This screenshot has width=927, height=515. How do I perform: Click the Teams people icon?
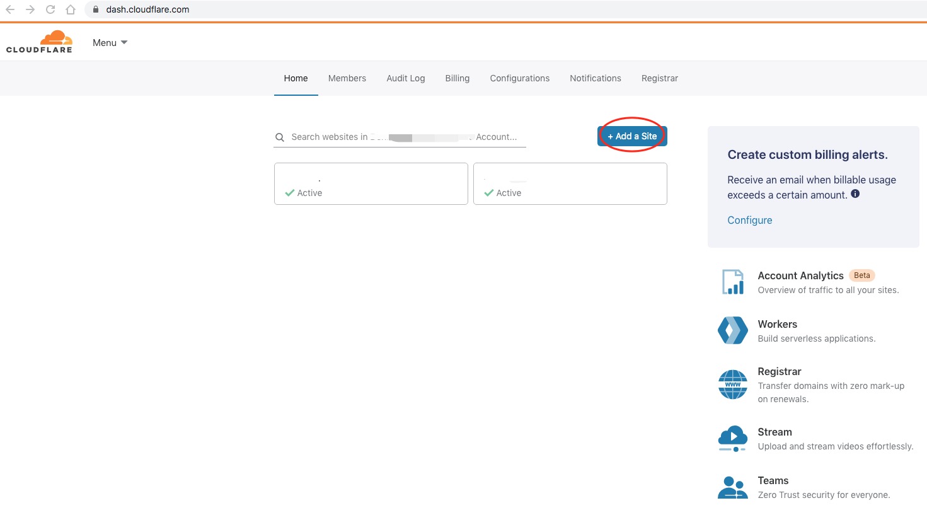pos(733,487)
